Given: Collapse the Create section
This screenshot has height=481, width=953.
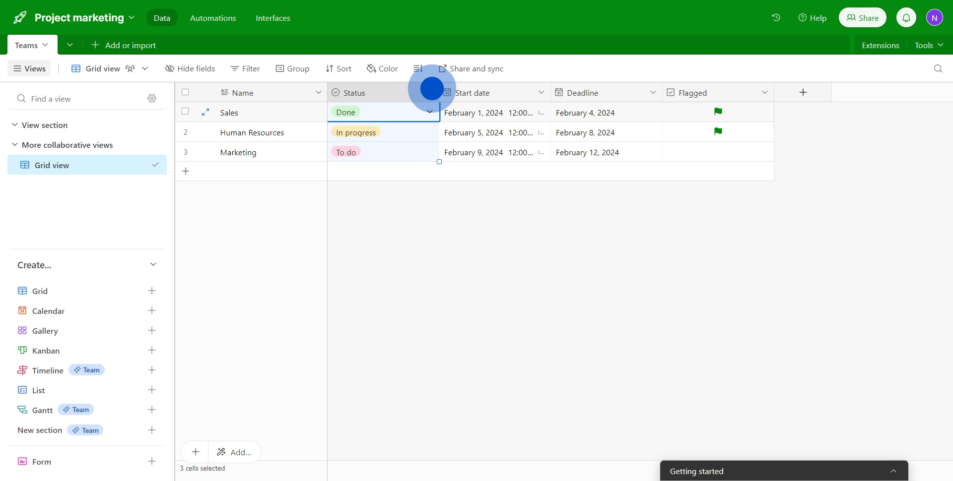Looking at the screenshot, I should (153, 265).
